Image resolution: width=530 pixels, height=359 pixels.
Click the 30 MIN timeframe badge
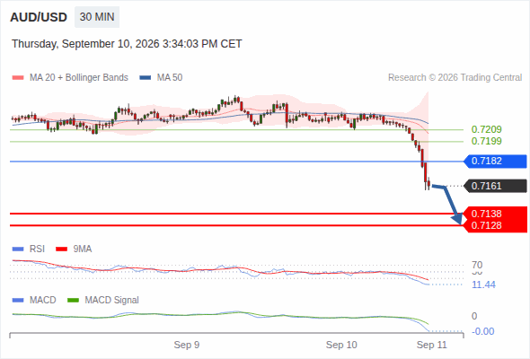click(97, 17)
